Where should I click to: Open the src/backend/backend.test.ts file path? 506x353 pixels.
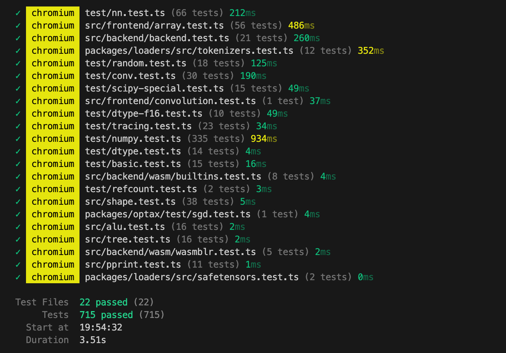tap(157, 38)
